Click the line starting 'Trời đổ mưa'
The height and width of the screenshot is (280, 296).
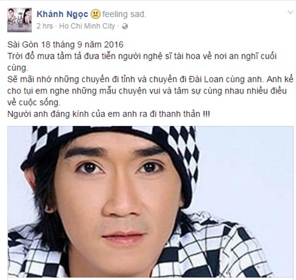point(142,56)
